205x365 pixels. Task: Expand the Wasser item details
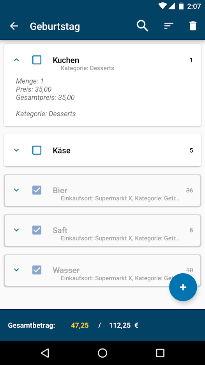click(x=16, y=270)
